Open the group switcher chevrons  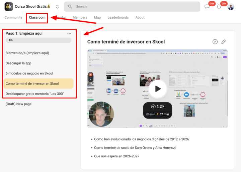click(x=57, y=7)
